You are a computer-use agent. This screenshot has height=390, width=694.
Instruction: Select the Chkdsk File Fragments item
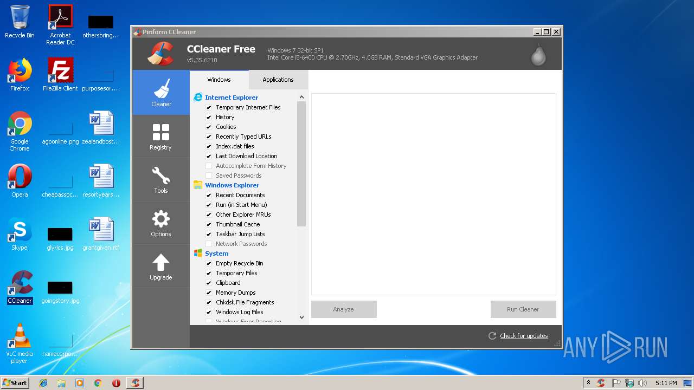(x=245, y=302)
